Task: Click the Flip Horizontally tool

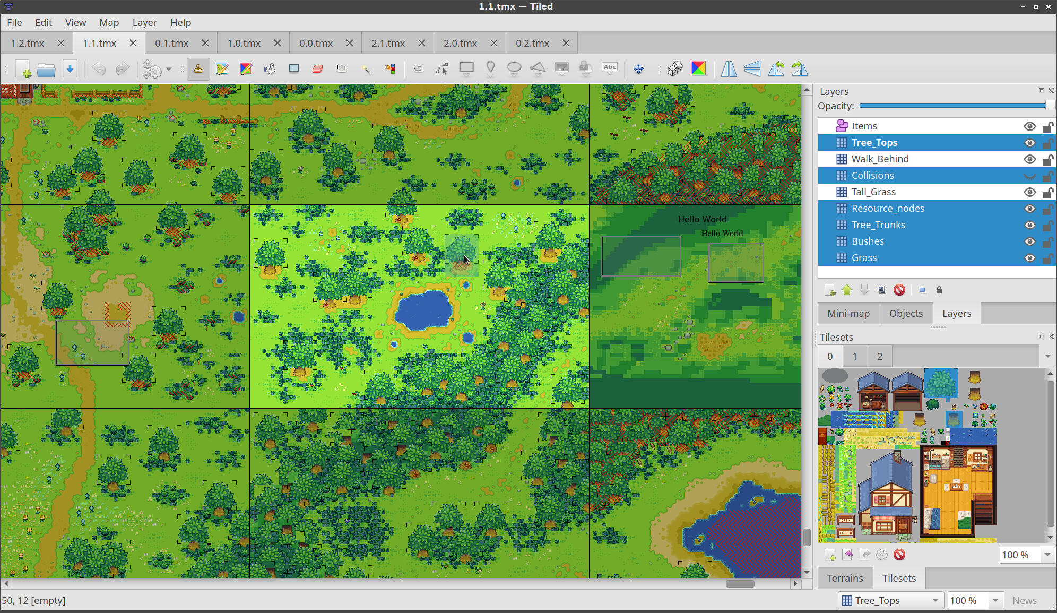Action: coord(729,68)
